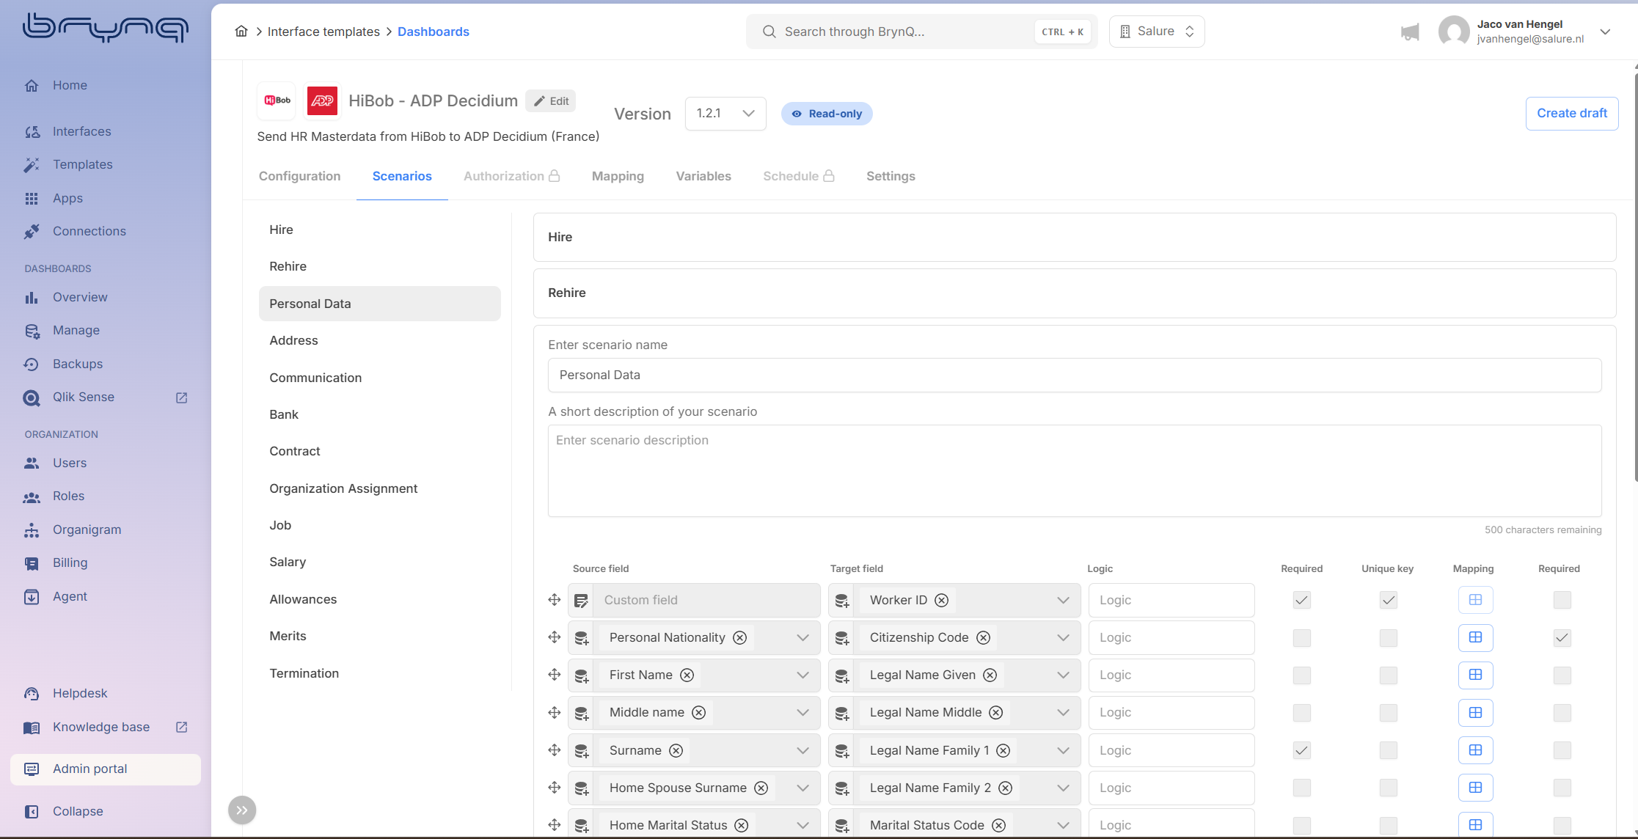This screenshot has width=1638, height=839.
Task: Open the announcements megaphone icon
Action: [1409, 32]
